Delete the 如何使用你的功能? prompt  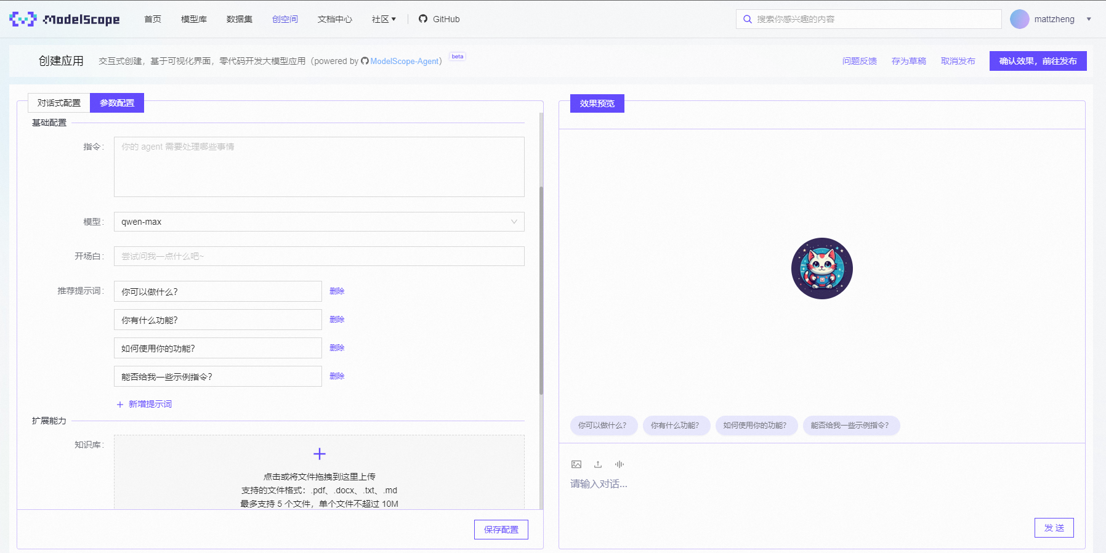tap(337, 348)
